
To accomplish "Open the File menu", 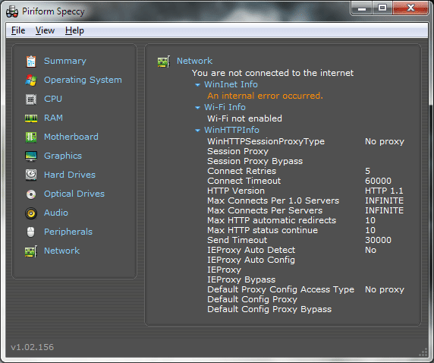I will click(18, 30).
